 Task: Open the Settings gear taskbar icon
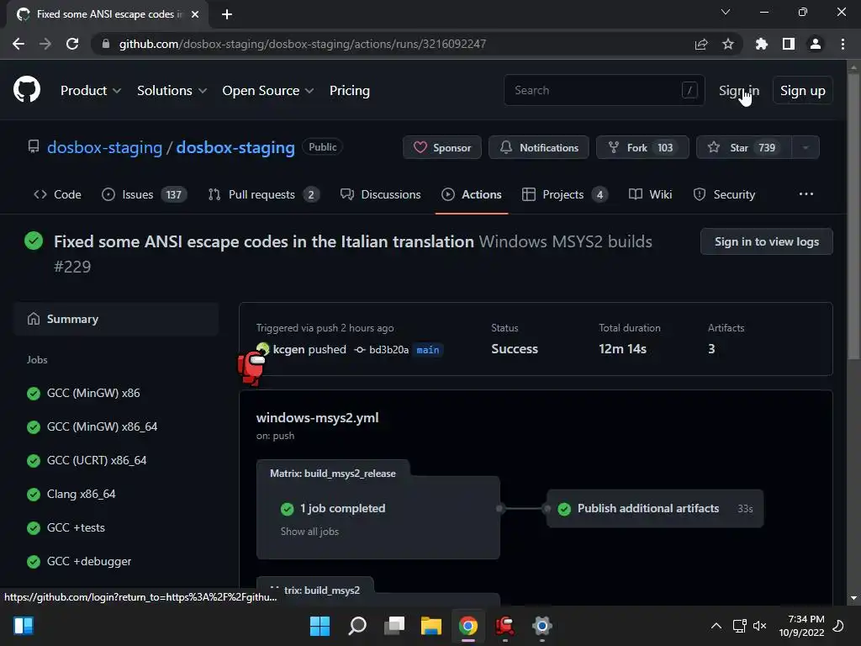(542, 626)
